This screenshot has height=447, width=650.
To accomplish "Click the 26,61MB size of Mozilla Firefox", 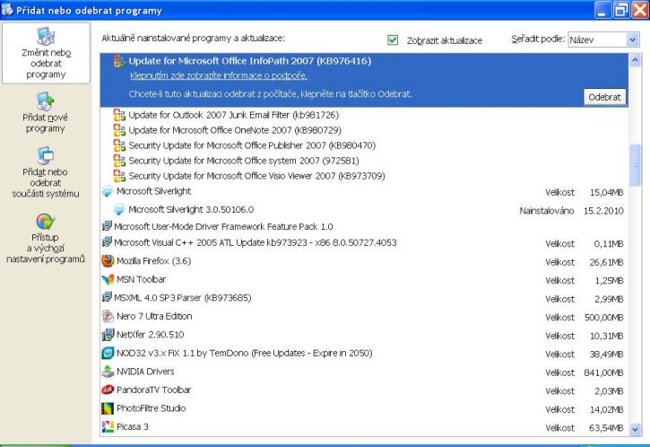I will pos(606,262).
